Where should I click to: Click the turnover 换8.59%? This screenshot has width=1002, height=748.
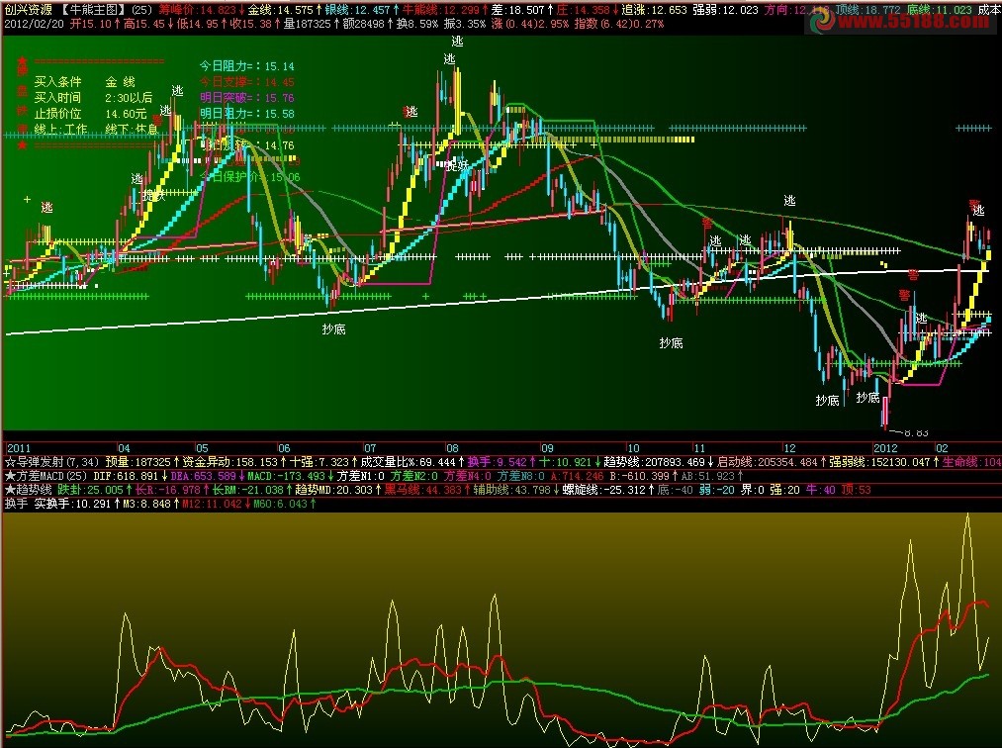coord(417,24)
